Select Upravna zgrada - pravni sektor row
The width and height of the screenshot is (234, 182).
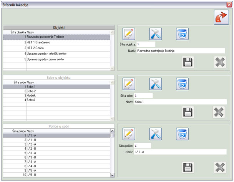pyautogui.click(x=46, y=59)
